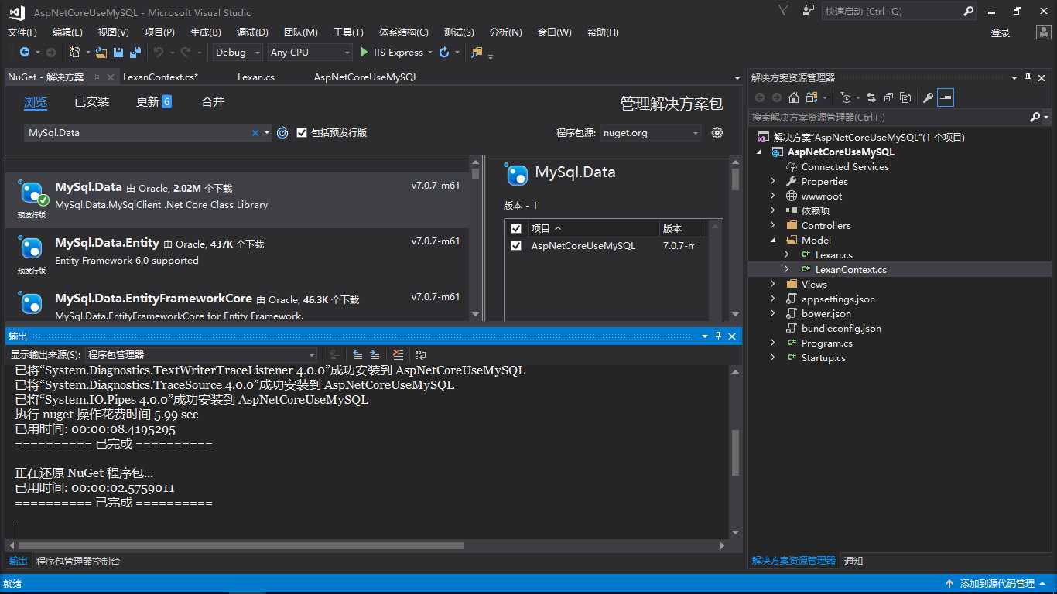Open the Any CPU platform dropdown

(x=310, y=53)
